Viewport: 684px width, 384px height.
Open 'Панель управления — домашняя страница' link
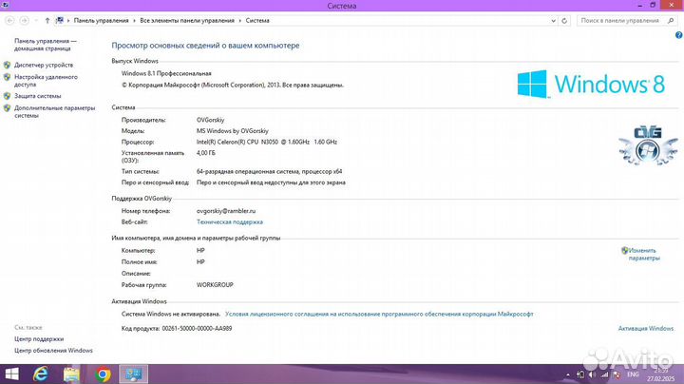click(x=45, y=45)
